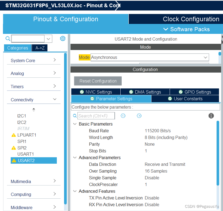Click green check icon on GPIO Settings
223x211 pixels.
181,92
